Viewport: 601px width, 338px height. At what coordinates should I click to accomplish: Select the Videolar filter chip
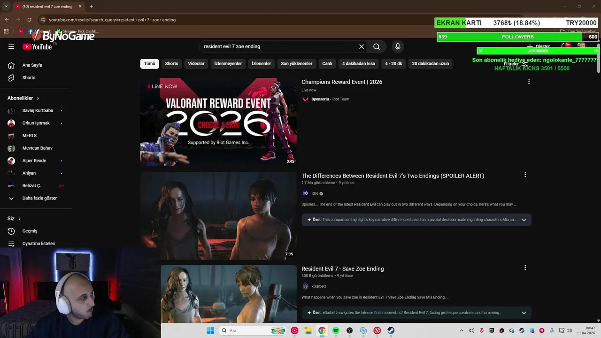pyautogui.click(x=196, y=63)
